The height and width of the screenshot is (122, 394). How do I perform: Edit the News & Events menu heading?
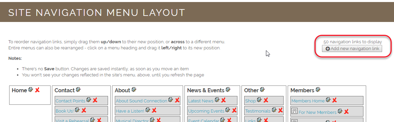[228, 90]
